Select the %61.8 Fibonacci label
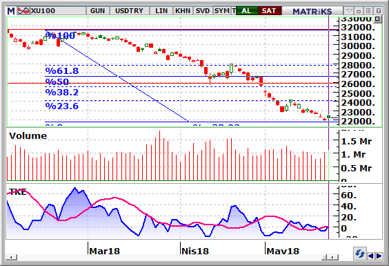 [62, 71]
